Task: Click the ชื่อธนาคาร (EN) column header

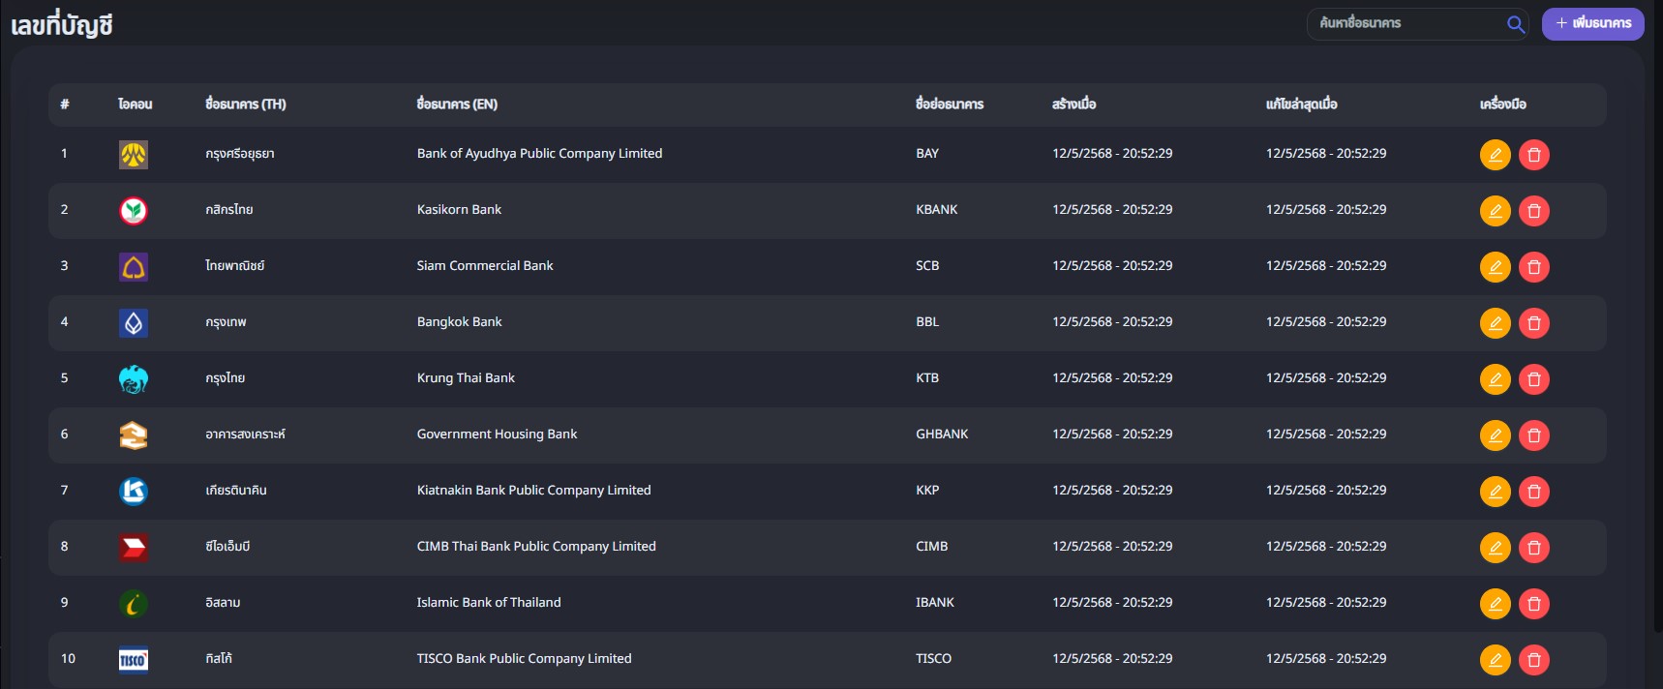Action: (x=457, y=105)
